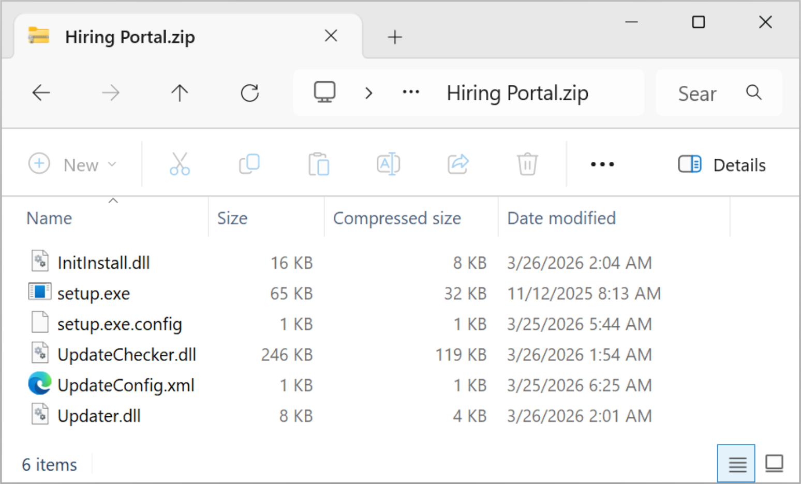801x484 pixels.
Task: Click the Edge icon for UpdateConfig.xml
Action: 40,383
